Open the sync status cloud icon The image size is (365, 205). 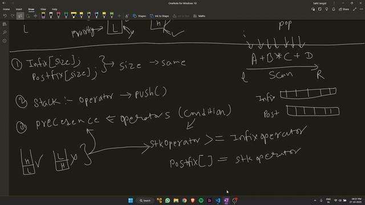313,9
